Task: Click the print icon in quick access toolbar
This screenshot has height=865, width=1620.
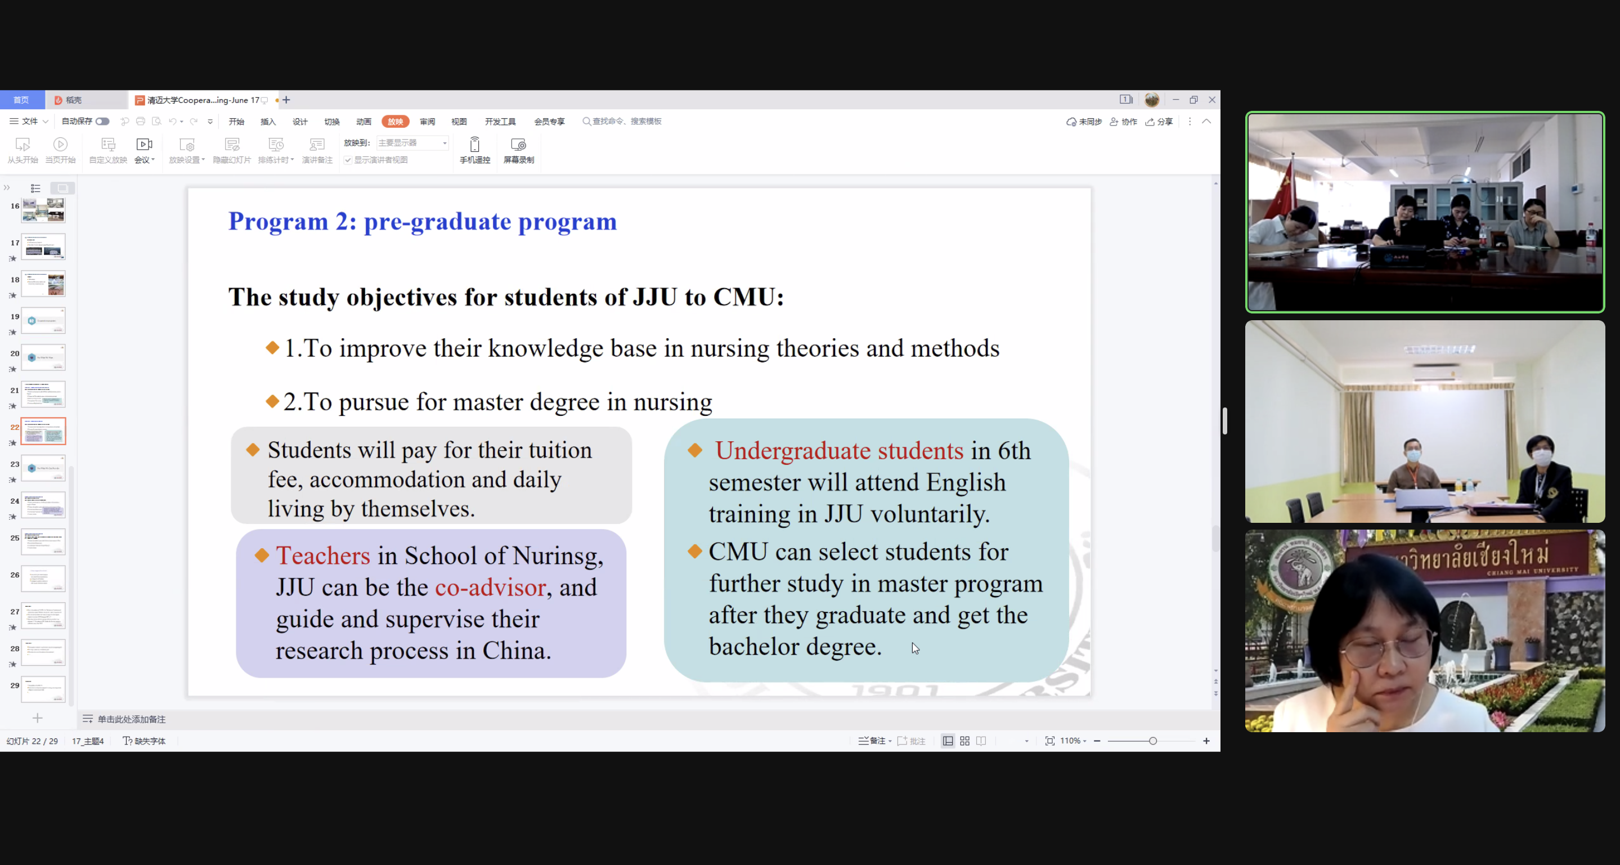Action: tap(141, 122)
